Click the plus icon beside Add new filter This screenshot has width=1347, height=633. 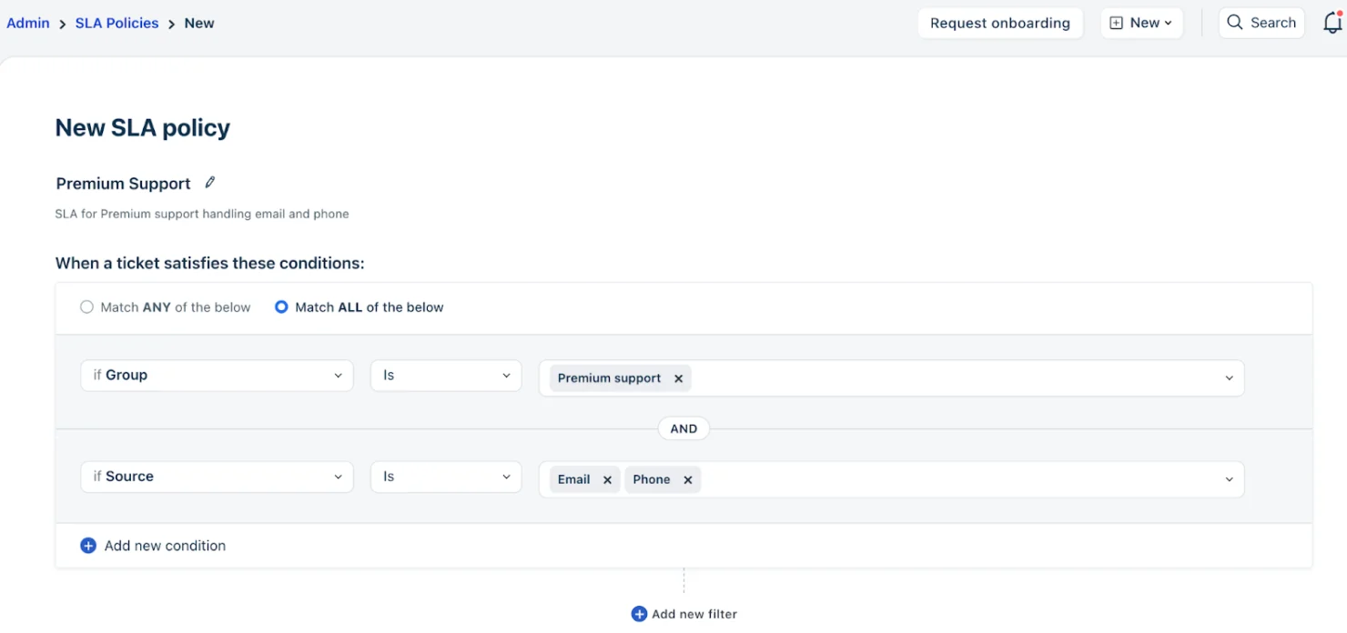click(638, 613)
